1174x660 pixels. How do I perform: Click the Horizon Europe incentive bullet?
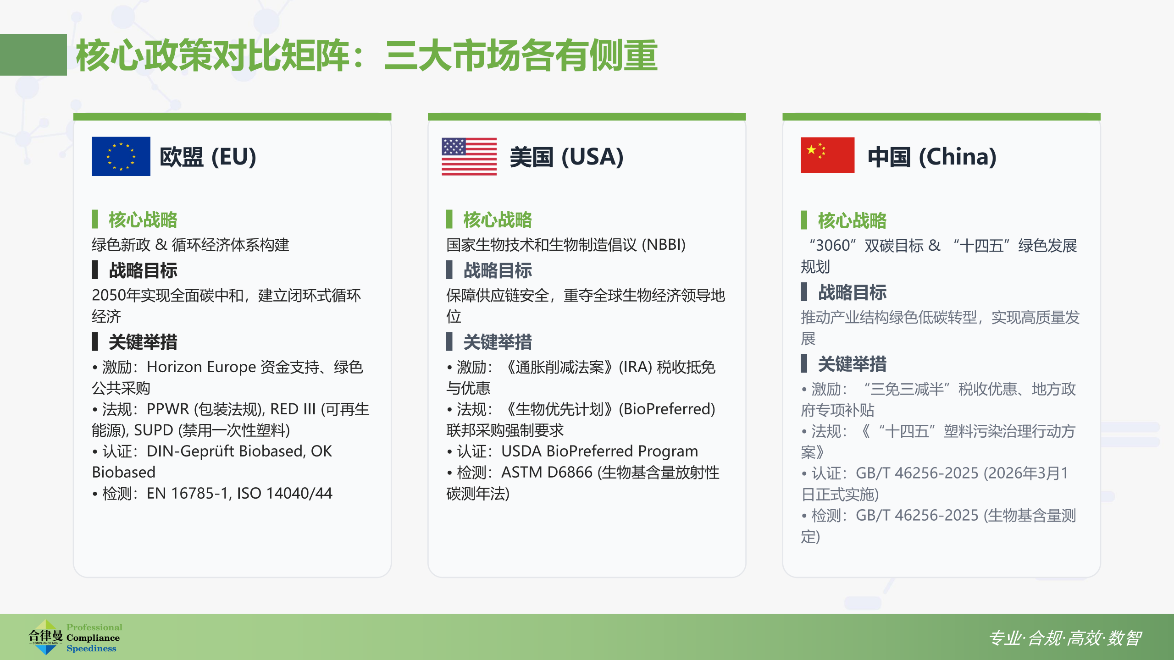[228, 377]
